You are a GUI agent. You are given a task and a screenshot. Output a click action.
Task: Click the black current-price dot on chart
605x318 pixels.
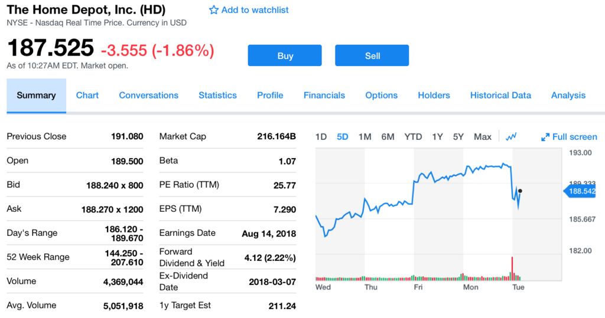pyautogui.click(x=520, y=191)
